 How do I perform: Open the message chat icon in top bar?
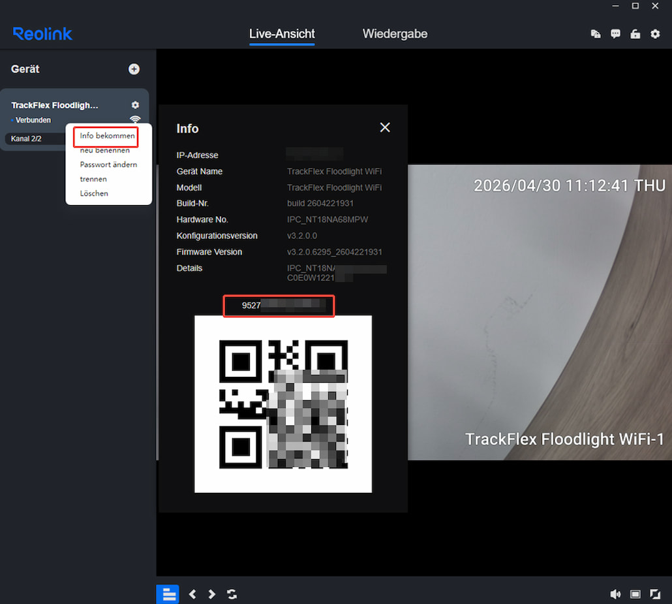(x=615, y=34)
